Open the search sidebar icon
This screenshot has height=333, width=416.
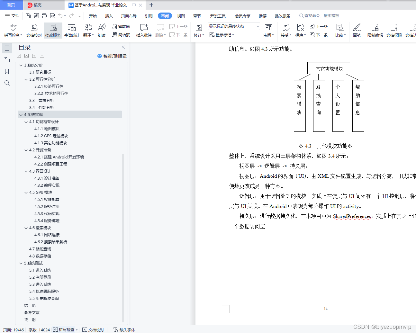click(x=7, y=83)
